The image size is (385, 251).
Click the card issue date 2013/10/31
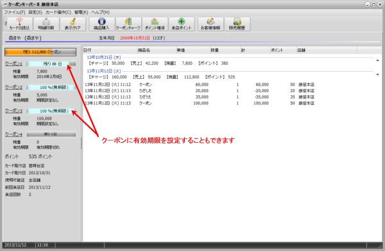(x=39, y=173)
